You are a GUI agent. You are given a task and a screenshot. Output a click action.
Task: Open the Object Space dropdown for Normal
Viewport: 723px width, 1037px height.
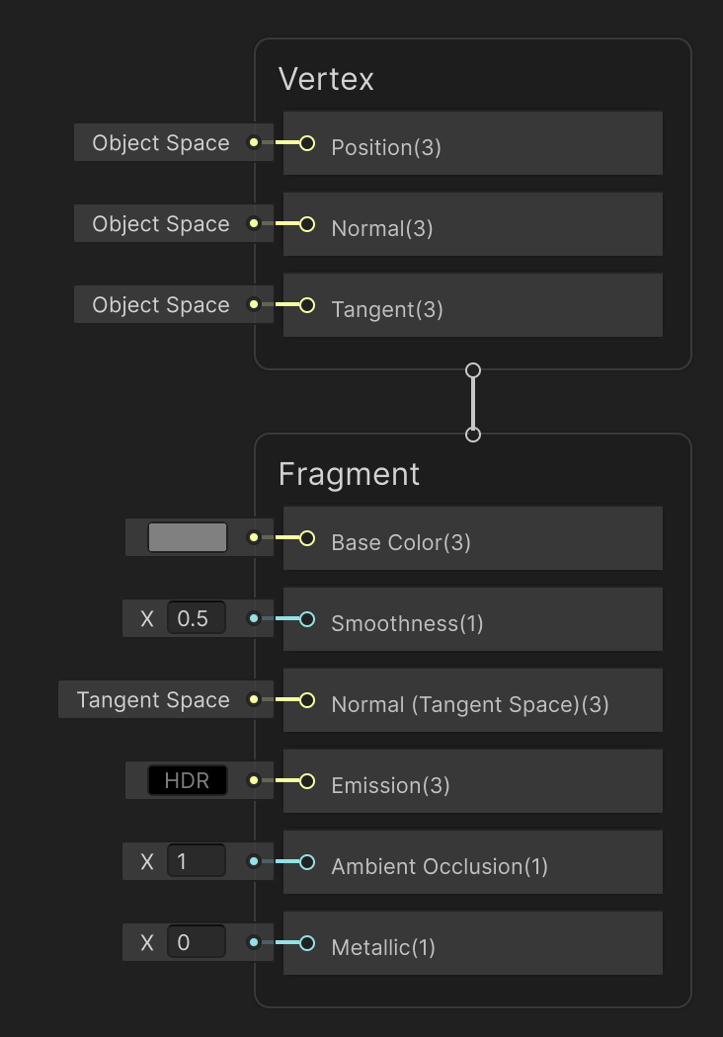(161, 224)
